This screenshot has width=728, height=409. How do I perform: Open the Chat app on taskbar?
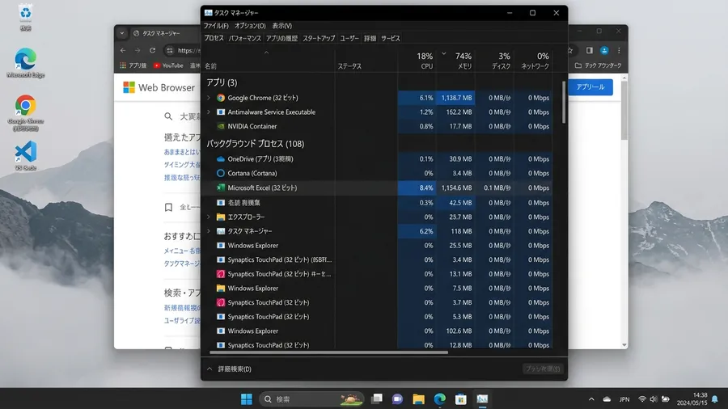(x=397, y=398)
